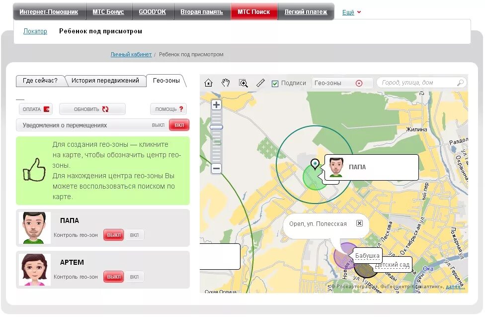Screen dimensions: 485x317
Task: Select the ruler measure tool
Action: point(261,83)
